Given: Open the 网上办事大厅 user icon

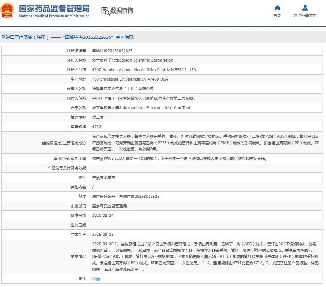Looking at the screenshot, I should [305, 8].
